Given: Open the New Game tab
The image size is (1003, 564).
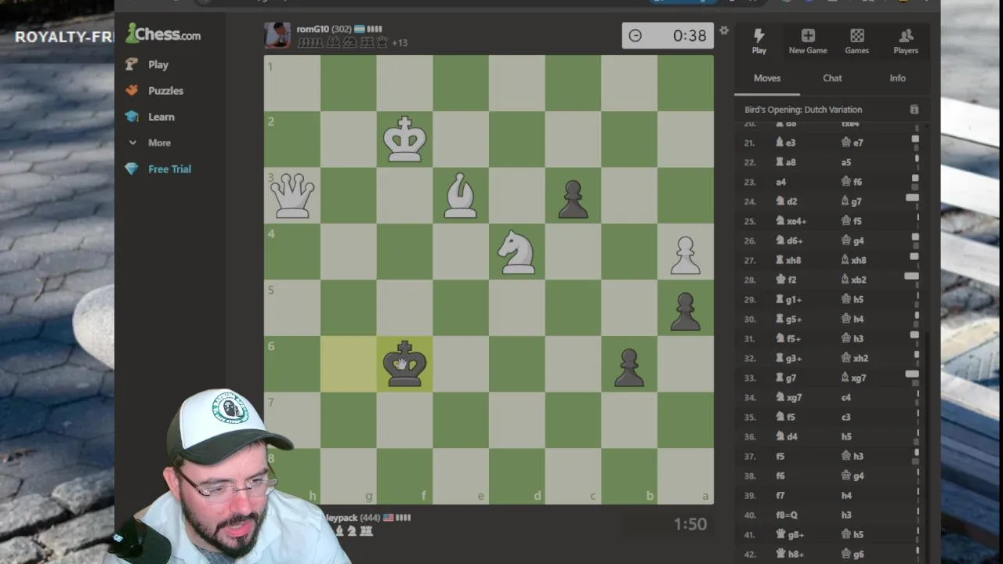Looking at the screenshot, I should 808,41.
